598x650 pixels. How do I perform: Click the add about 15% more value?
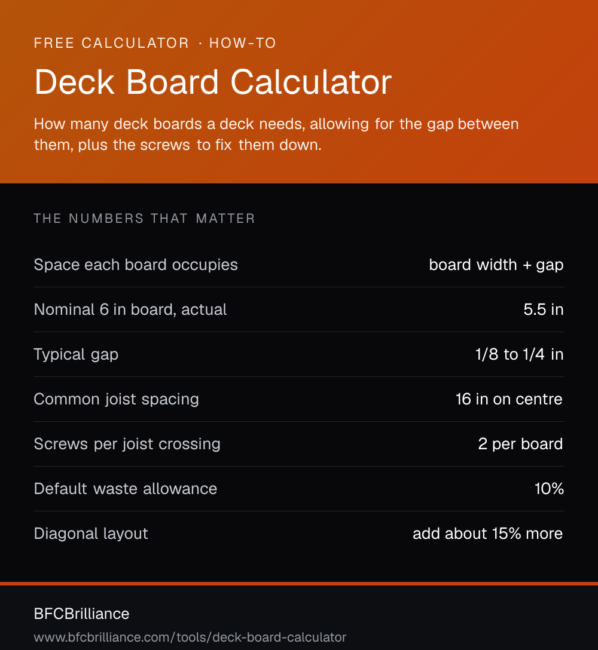pyautogui.click(x=487, y=534)
